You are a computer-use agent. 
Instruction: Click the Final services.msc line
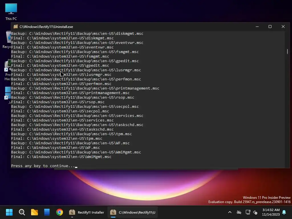coord(62,120)
